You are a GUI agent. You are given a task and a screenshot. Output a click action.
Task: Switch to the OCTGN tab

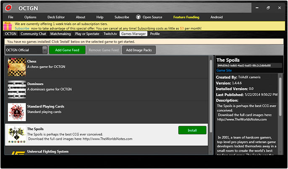tap(10, 34)
